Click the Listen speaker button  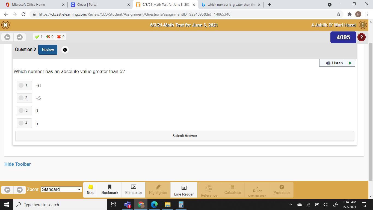(x=332, y=63)
